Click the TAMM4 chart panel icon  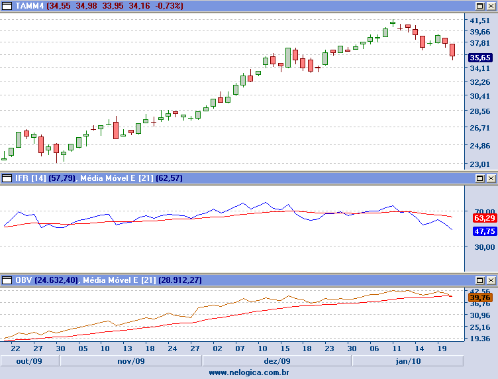[x=7, y=5]
